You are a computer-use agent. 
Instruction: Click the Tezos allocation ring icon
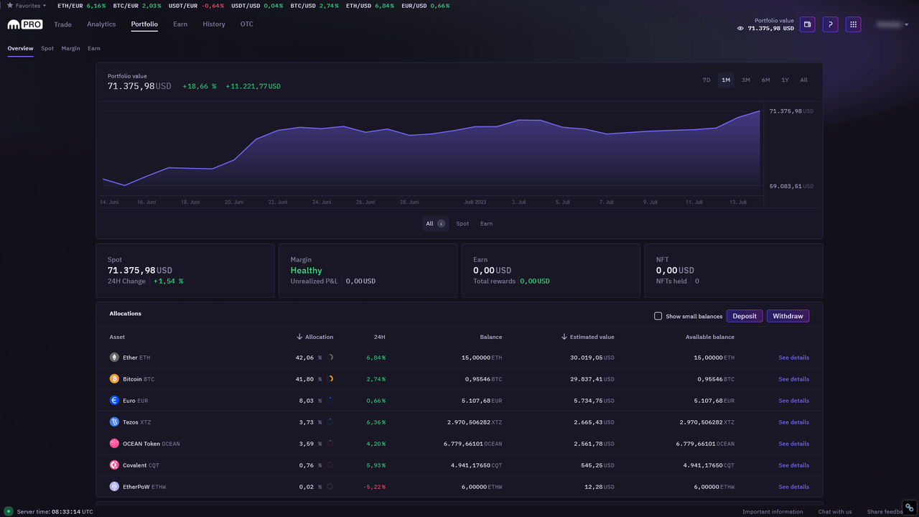pyautogui.click(x=330, y=421)
